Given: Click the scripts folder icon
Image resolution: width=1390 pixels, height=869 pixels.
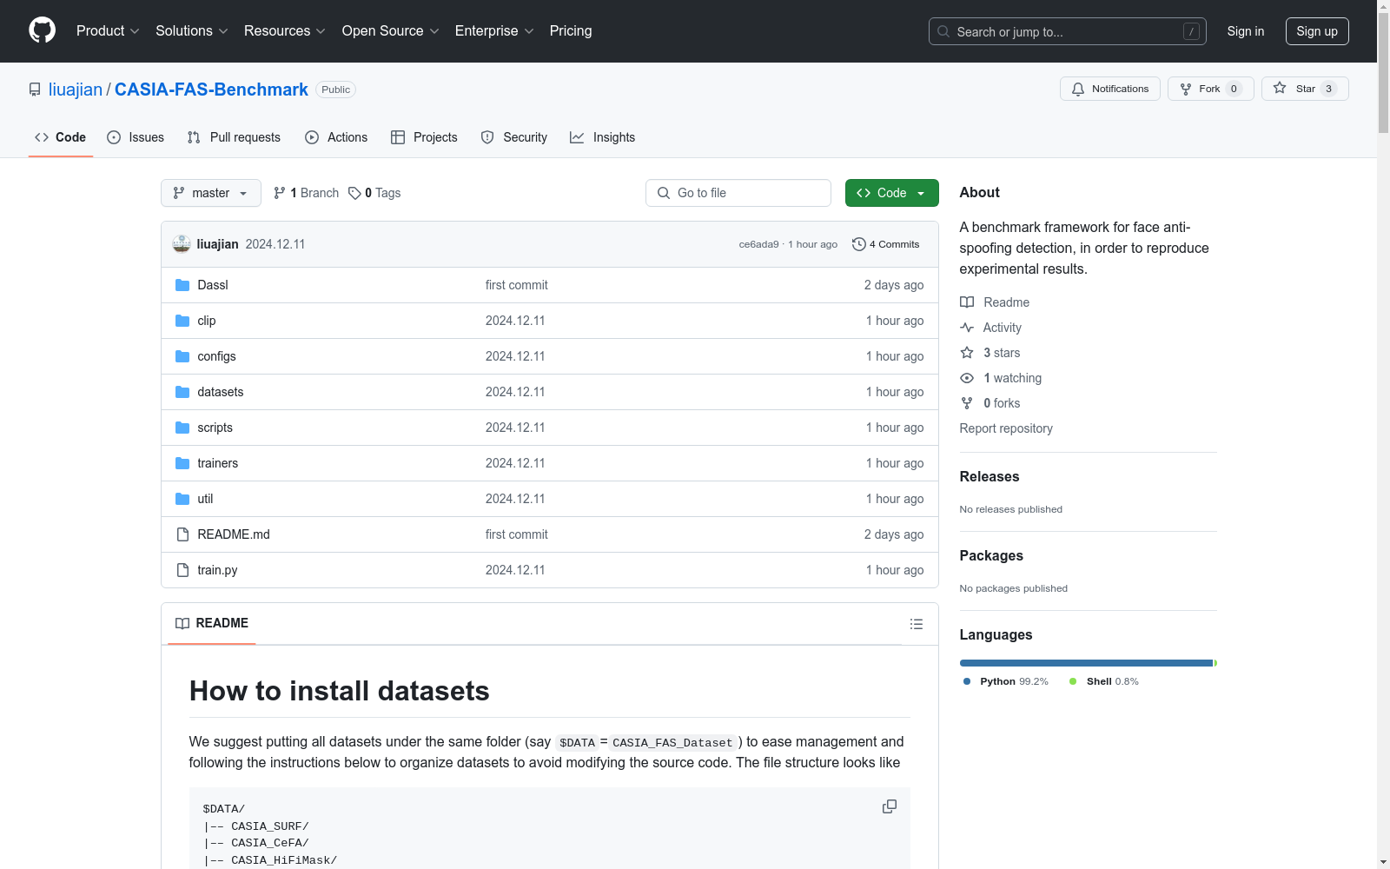Looking at the screenshot, I should coord(182,428).
